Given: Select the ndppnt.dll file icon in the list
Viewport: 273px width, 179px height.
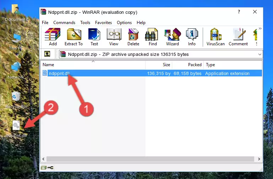Looking at the screenshot, I should pyautogui.click(x=45, y=73).
